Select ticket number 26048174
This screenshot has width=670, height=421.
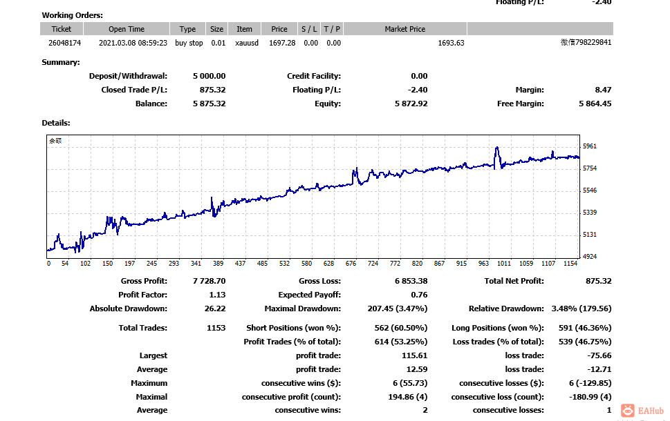(64, 43)
